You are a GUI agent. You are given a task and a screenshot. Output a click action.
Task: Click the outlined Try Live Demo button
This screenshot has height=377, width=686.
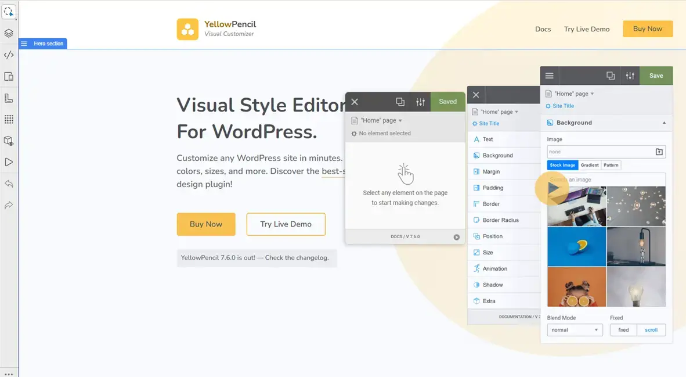pos(286,224)
